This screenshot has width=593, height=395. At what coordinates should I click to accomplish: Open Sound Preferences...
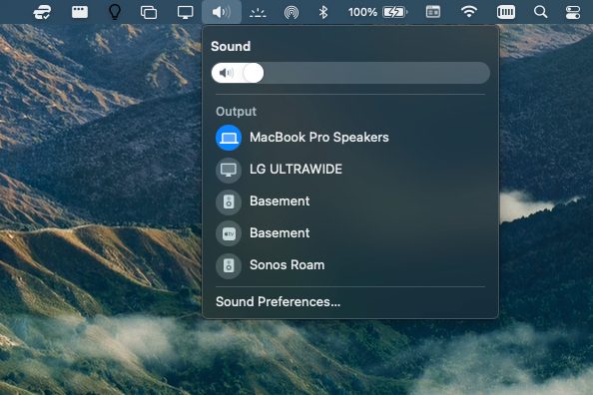coord(278,301)
